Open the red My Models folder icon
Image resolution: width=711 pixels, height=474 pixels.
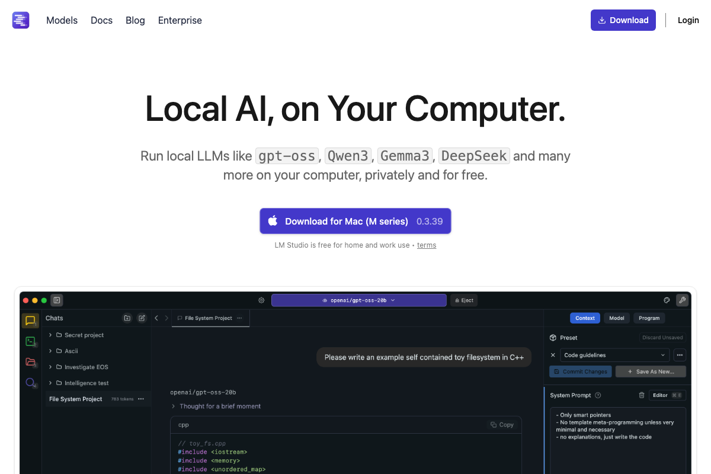[x=30, y=362]
